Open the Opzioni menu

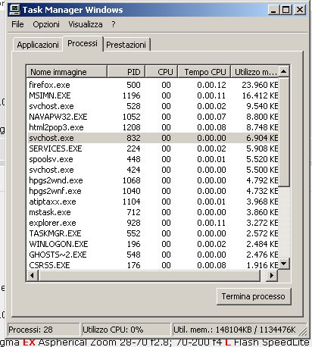tap(46, 24)
